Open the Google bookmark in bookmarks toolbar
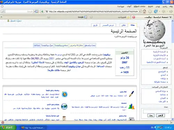 82,17
